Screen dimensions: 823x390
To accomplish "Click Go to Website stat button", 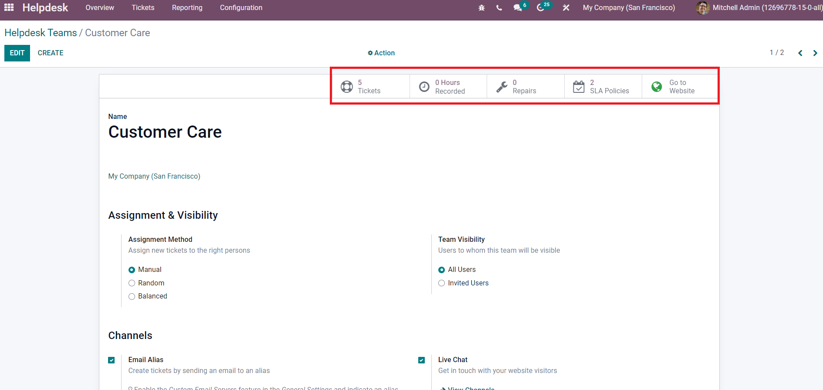I will 680,87.
